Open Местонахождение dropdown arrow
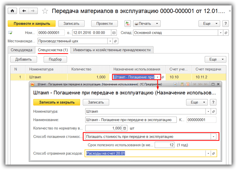 pyautogui.click(x=110, y=41)
